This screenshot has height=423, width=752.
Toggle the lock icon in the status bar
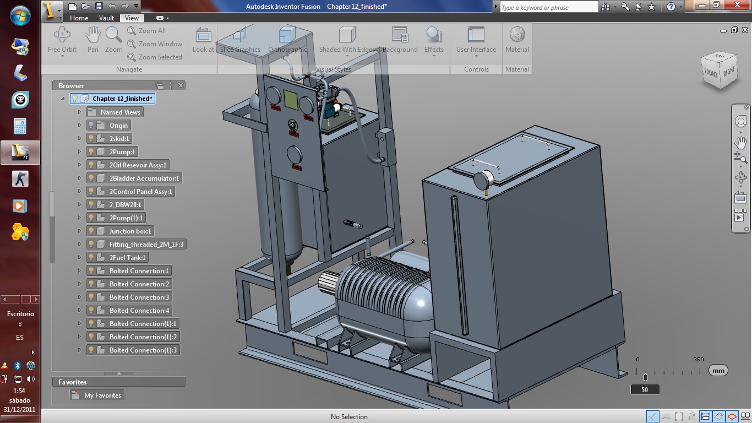(692, 416)
